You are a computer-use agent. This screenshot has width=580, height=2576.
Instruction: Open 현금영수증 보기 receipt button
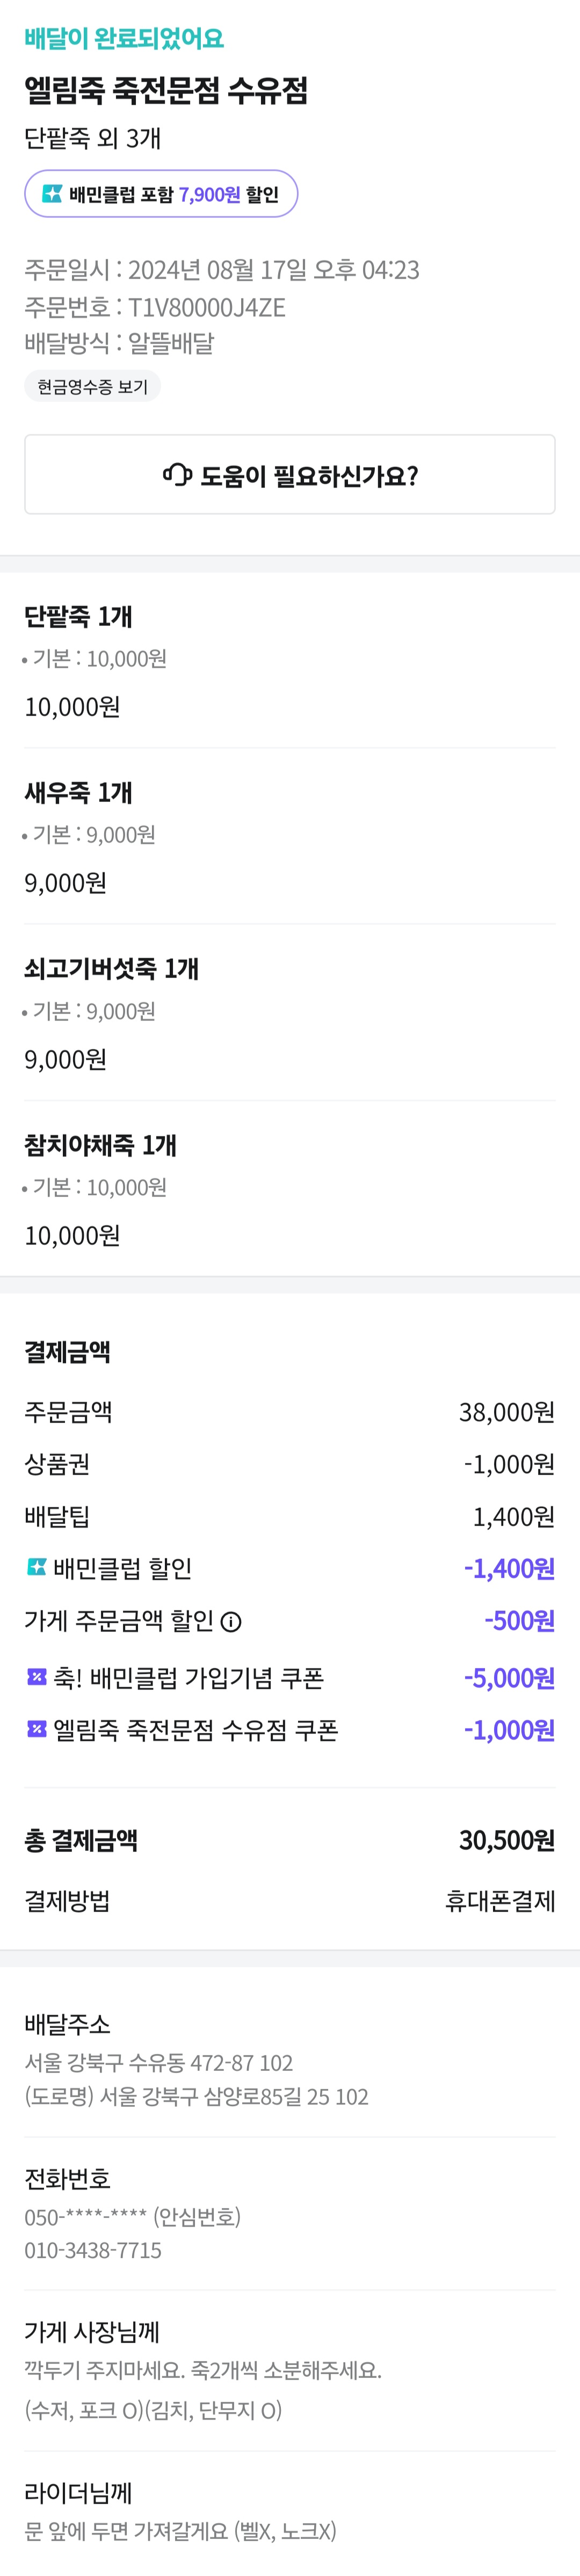[92, 387]
